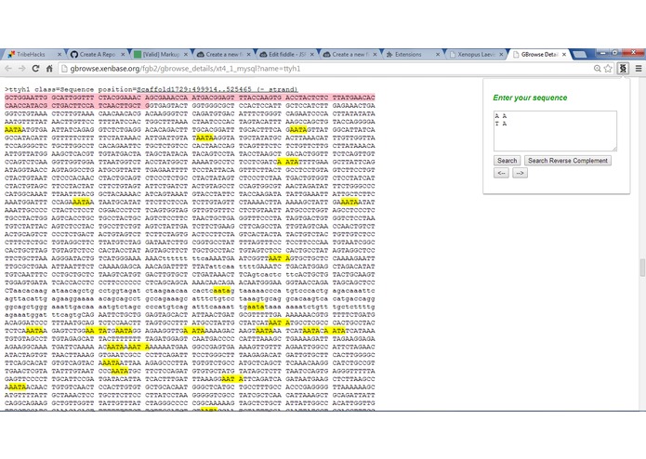This screenshot has width=646, height=459.
Task: Click the page icon in the address bar
Action: click(64, 69)
